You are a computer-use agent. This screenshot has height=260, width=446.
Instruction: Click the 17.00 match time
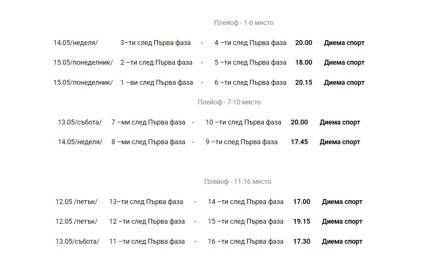coord(301,202)
